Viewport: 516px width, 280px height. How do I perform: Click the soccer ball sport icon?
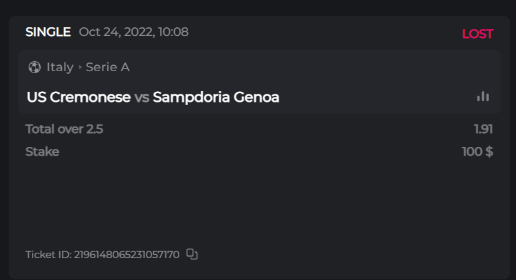point(35,67)
